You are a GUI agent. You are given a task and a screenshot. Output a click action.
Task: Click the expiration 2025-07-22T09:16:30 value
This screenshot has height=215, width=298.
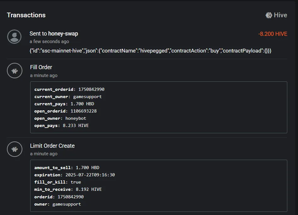(x=90, y=175)
